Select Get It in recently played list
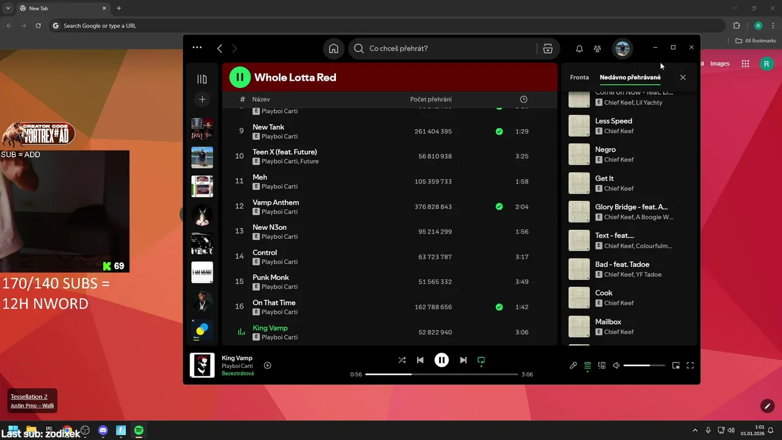The width and height of the screenshot is (782, 440). click(x=629, y=183)
